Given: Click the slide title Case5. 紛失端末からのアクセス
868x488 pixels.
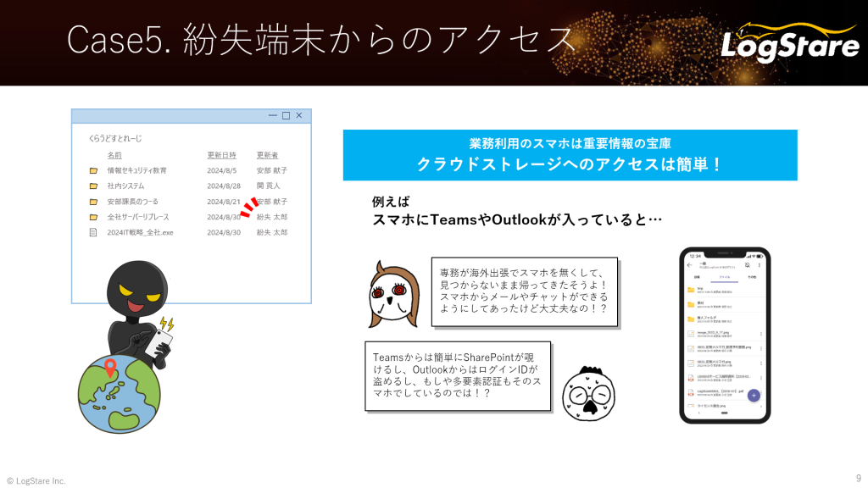Looking at the screenshot, I should [321, 40].
